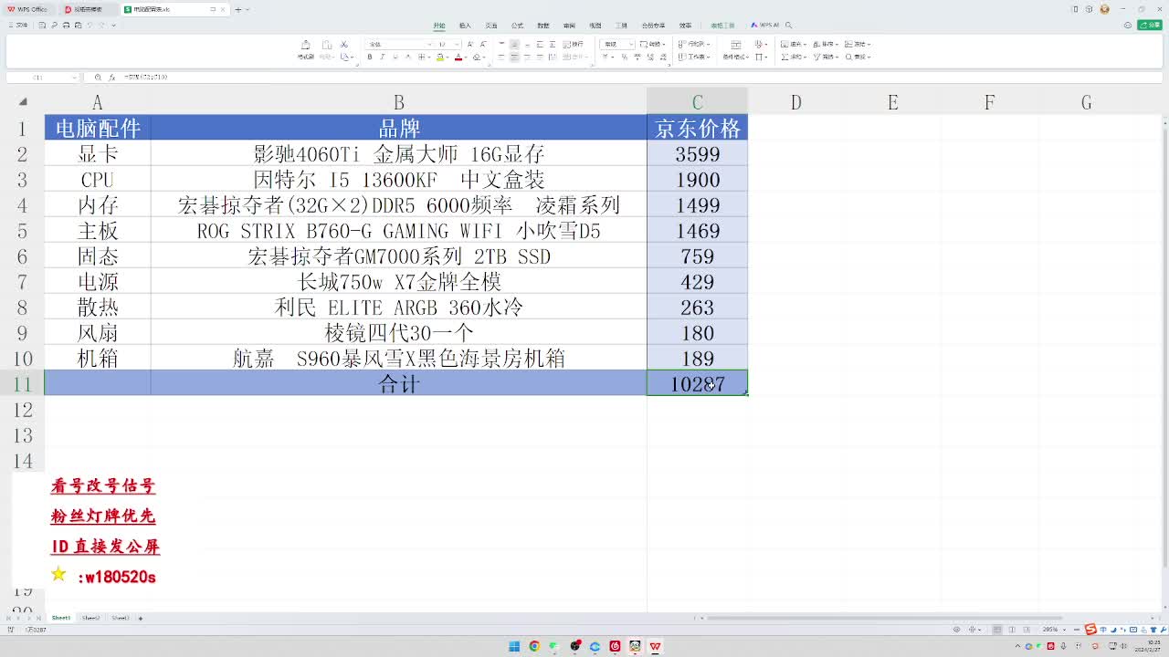Align cell content to vertical middle

[514, 45]
